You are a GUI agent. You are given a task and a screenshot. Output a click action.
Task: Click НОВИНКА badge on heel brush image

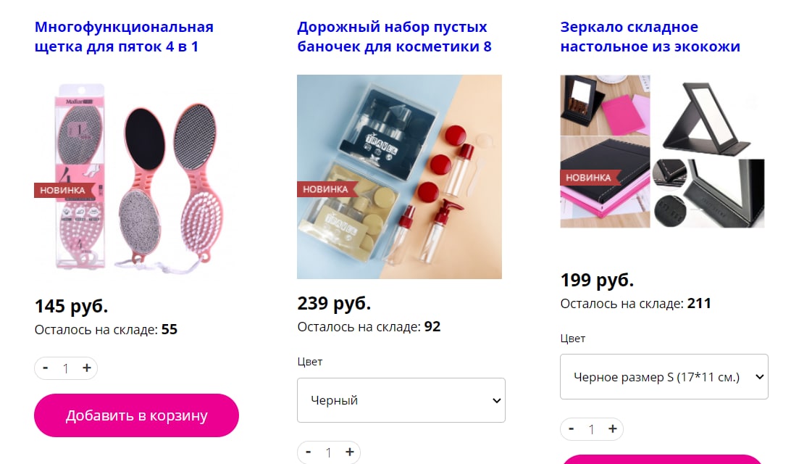(63, 190)
